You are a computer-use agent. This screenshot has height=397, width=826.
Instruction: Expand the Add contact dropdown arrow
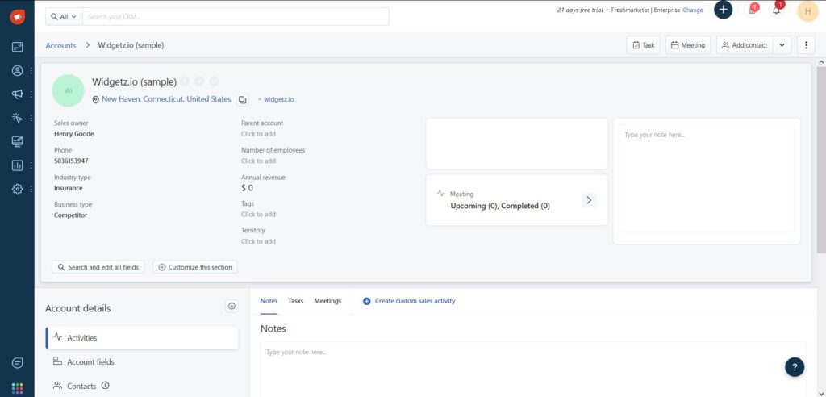tap(782, 45)
